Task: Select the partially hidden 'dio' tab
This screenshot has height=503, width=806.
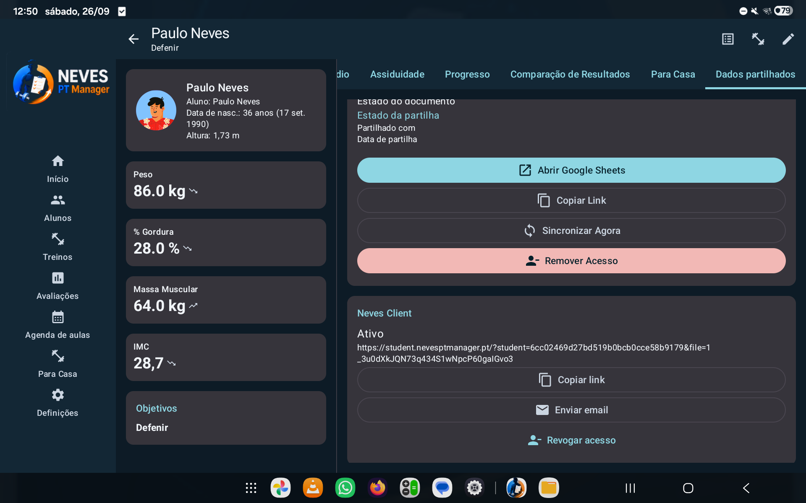Action: click(343, 74)
